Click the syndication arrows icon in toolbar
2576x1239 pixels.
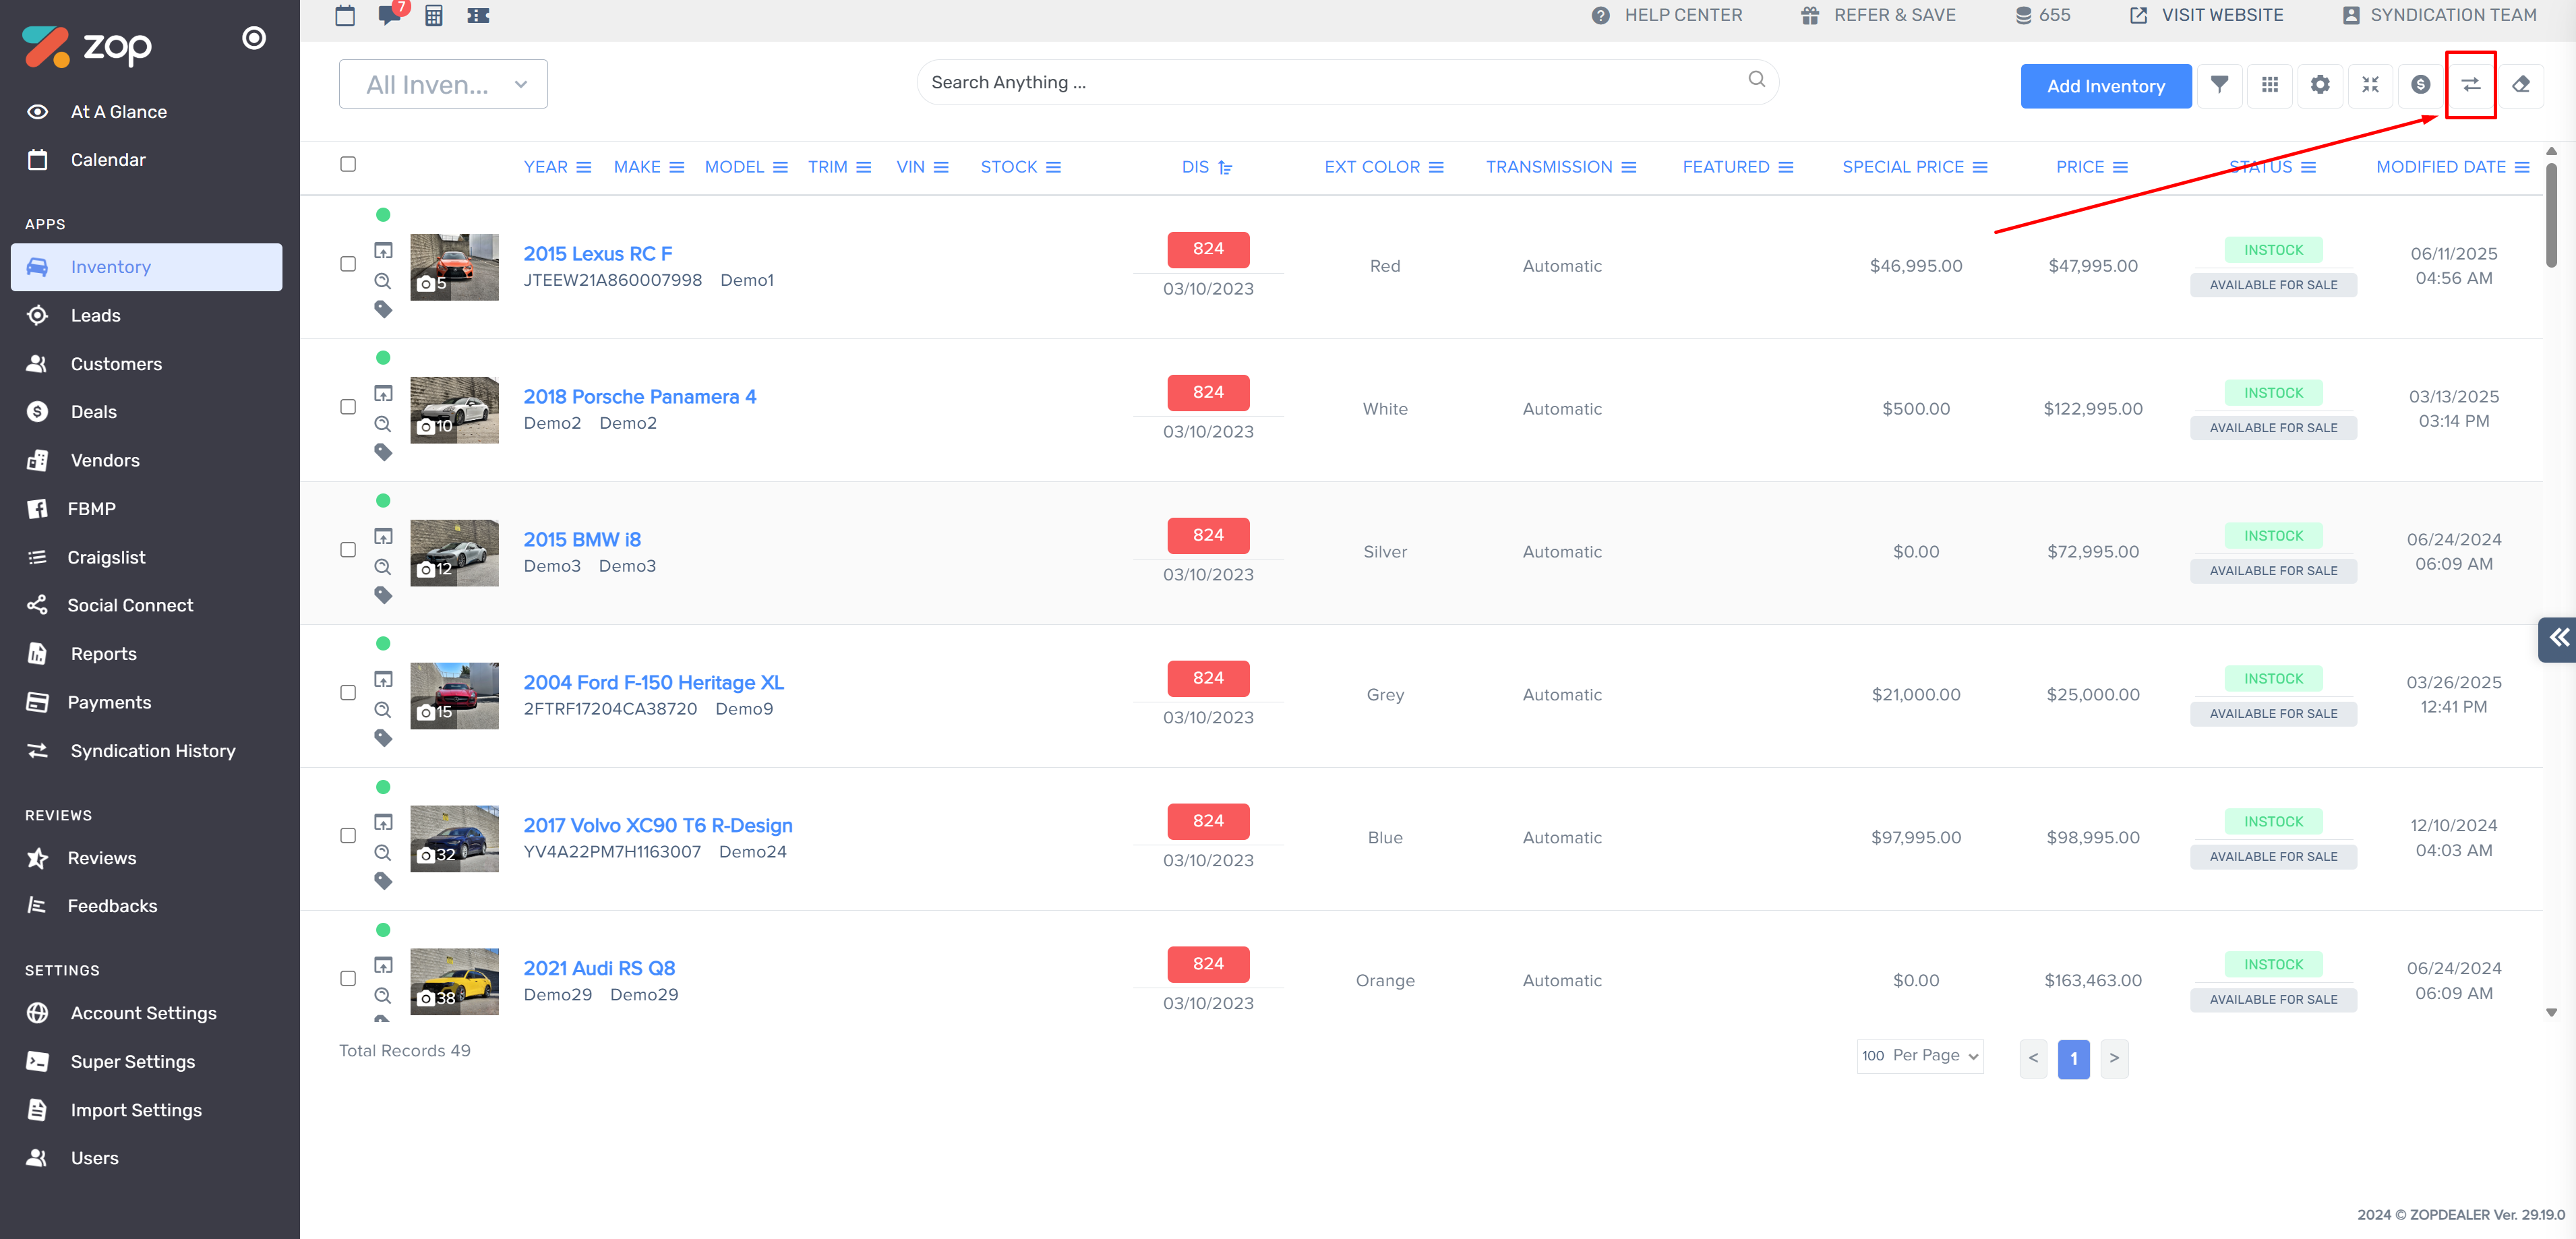[x=2470, y=85]
